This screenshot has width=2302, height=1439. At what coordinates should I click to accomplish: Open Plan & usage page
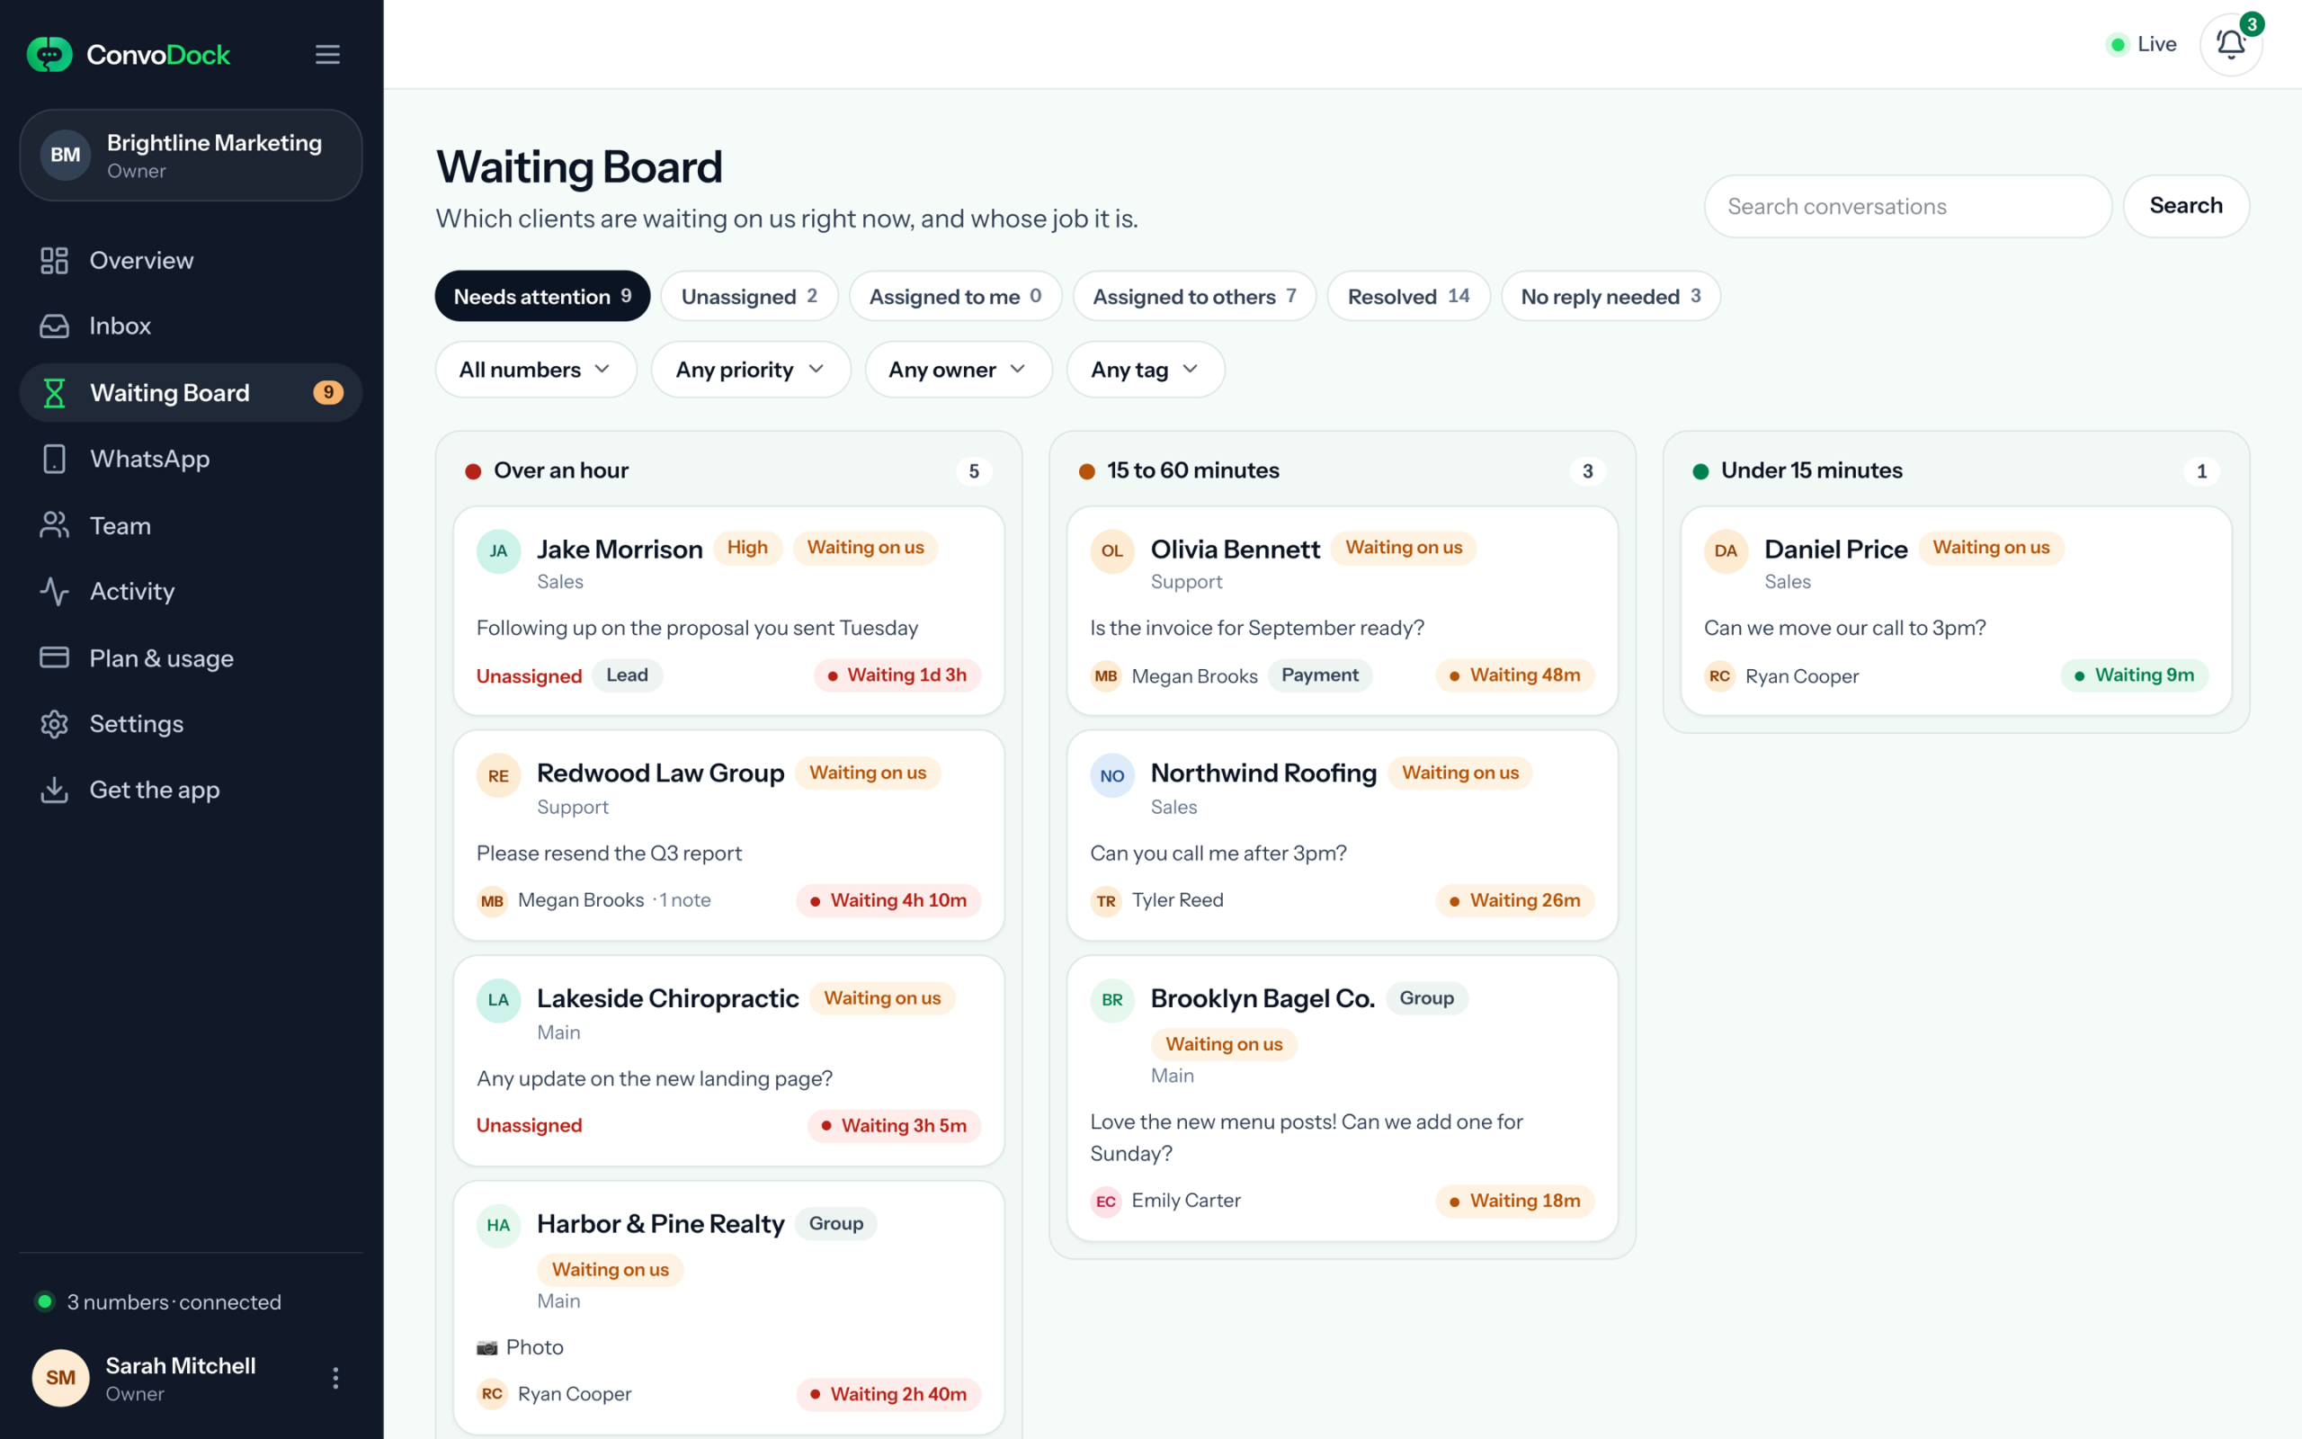[x=192, y=657]
